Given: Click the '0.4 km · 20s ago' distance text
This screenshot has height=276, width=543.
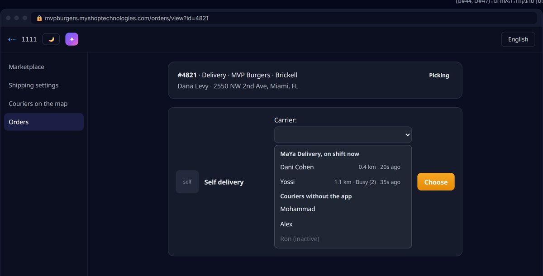Looking at the screenshot, I should [380, 167].
